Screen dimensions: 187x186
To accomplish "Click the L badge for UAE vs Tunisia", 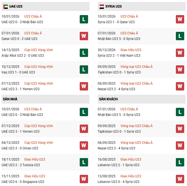I will tap(84, 162).
